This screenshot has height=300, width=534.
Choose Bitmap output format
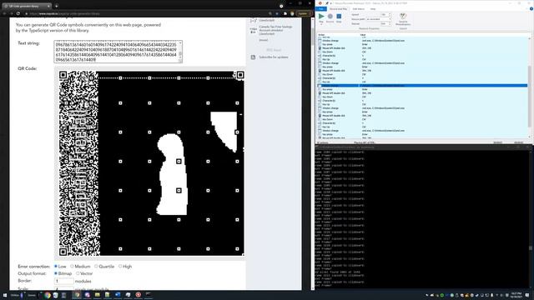point(56,273)
